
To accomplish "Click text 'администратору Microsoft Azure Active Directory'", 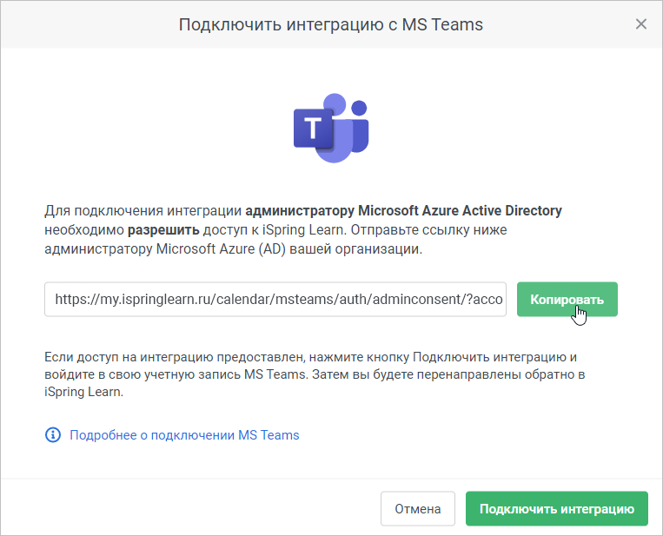I will tap(404, 210).
